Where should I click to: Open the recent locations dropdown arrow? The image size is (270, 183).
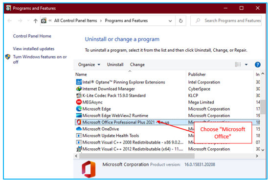click(28, 21)
